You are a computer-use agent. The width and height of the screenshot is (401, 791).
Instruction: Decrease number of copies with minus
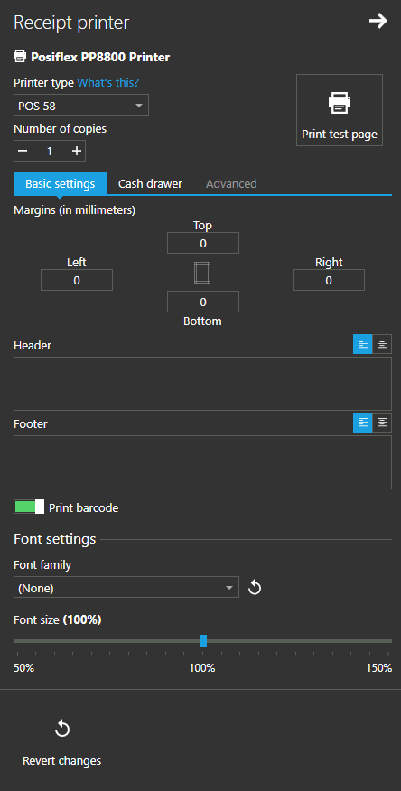[23, 151]
